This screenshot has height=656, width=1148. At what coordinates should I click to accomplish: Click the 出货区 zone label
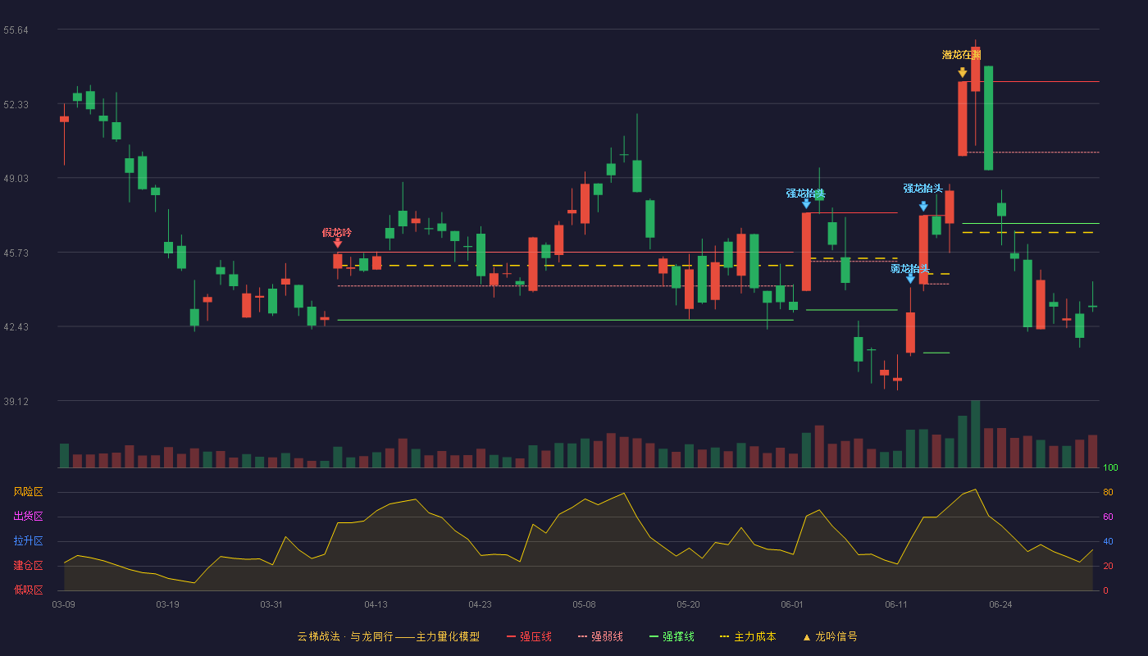click(x=28, y=517)
